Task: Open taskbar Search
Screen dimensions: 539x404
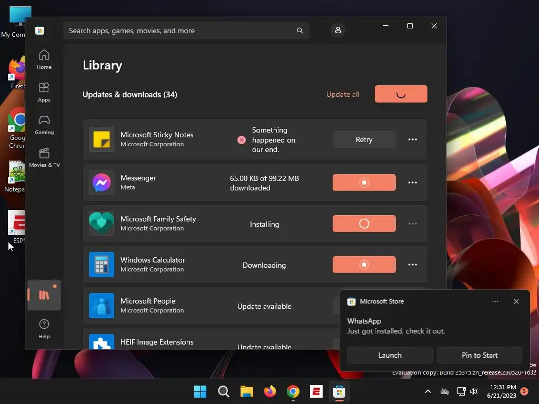Action: (223, 391)
